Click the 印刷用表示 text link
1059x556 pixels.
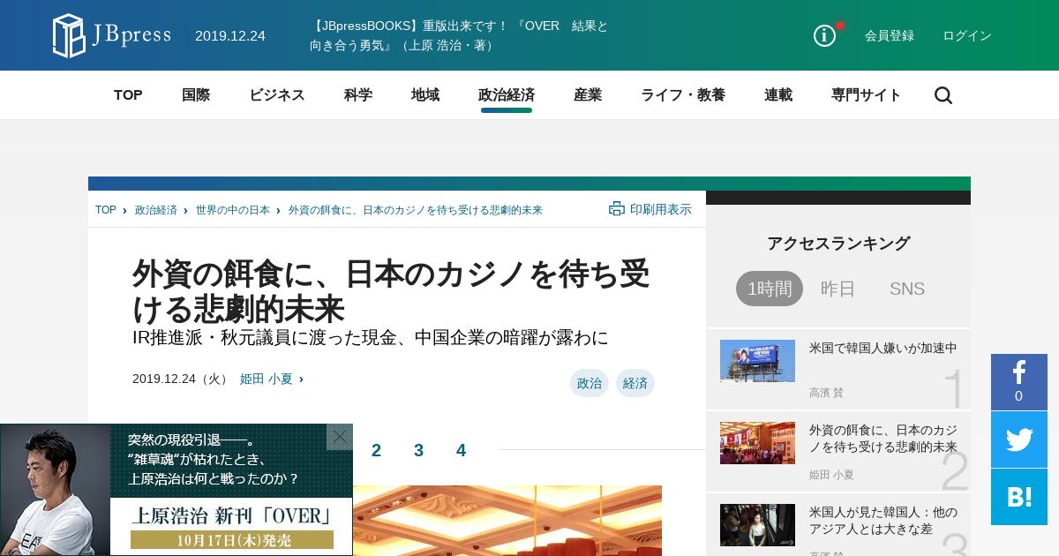pos(661,209)
